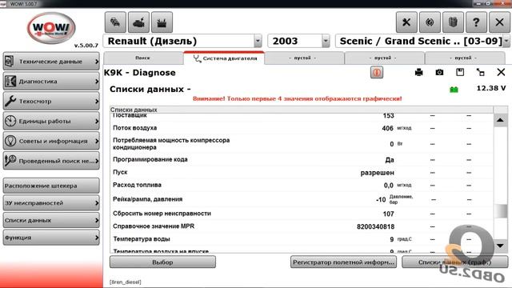Open Проведенный поиск неисправностей menu
Screen dimensions: 512x288
(51, 161)
